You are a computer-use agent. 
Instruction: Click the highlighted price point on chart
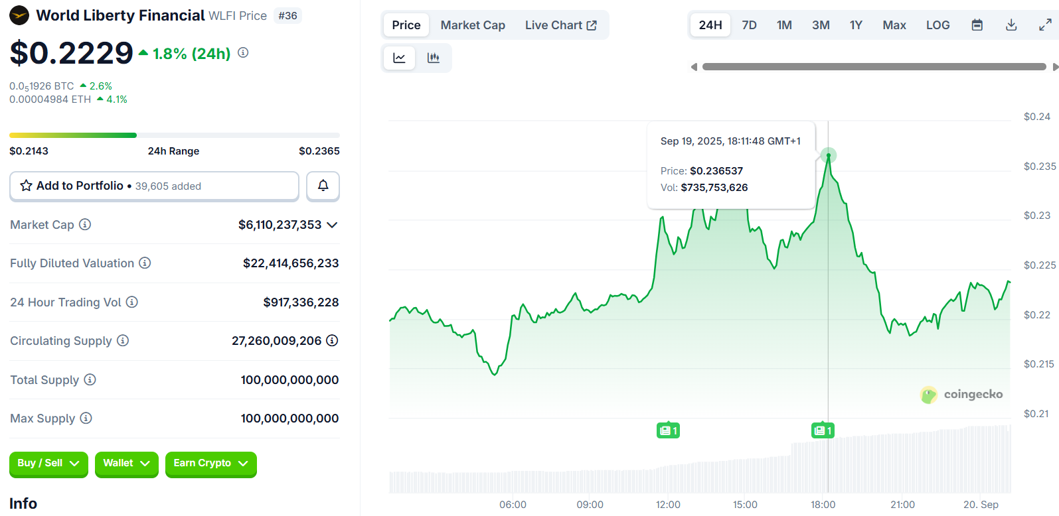[x=828, y=155]
